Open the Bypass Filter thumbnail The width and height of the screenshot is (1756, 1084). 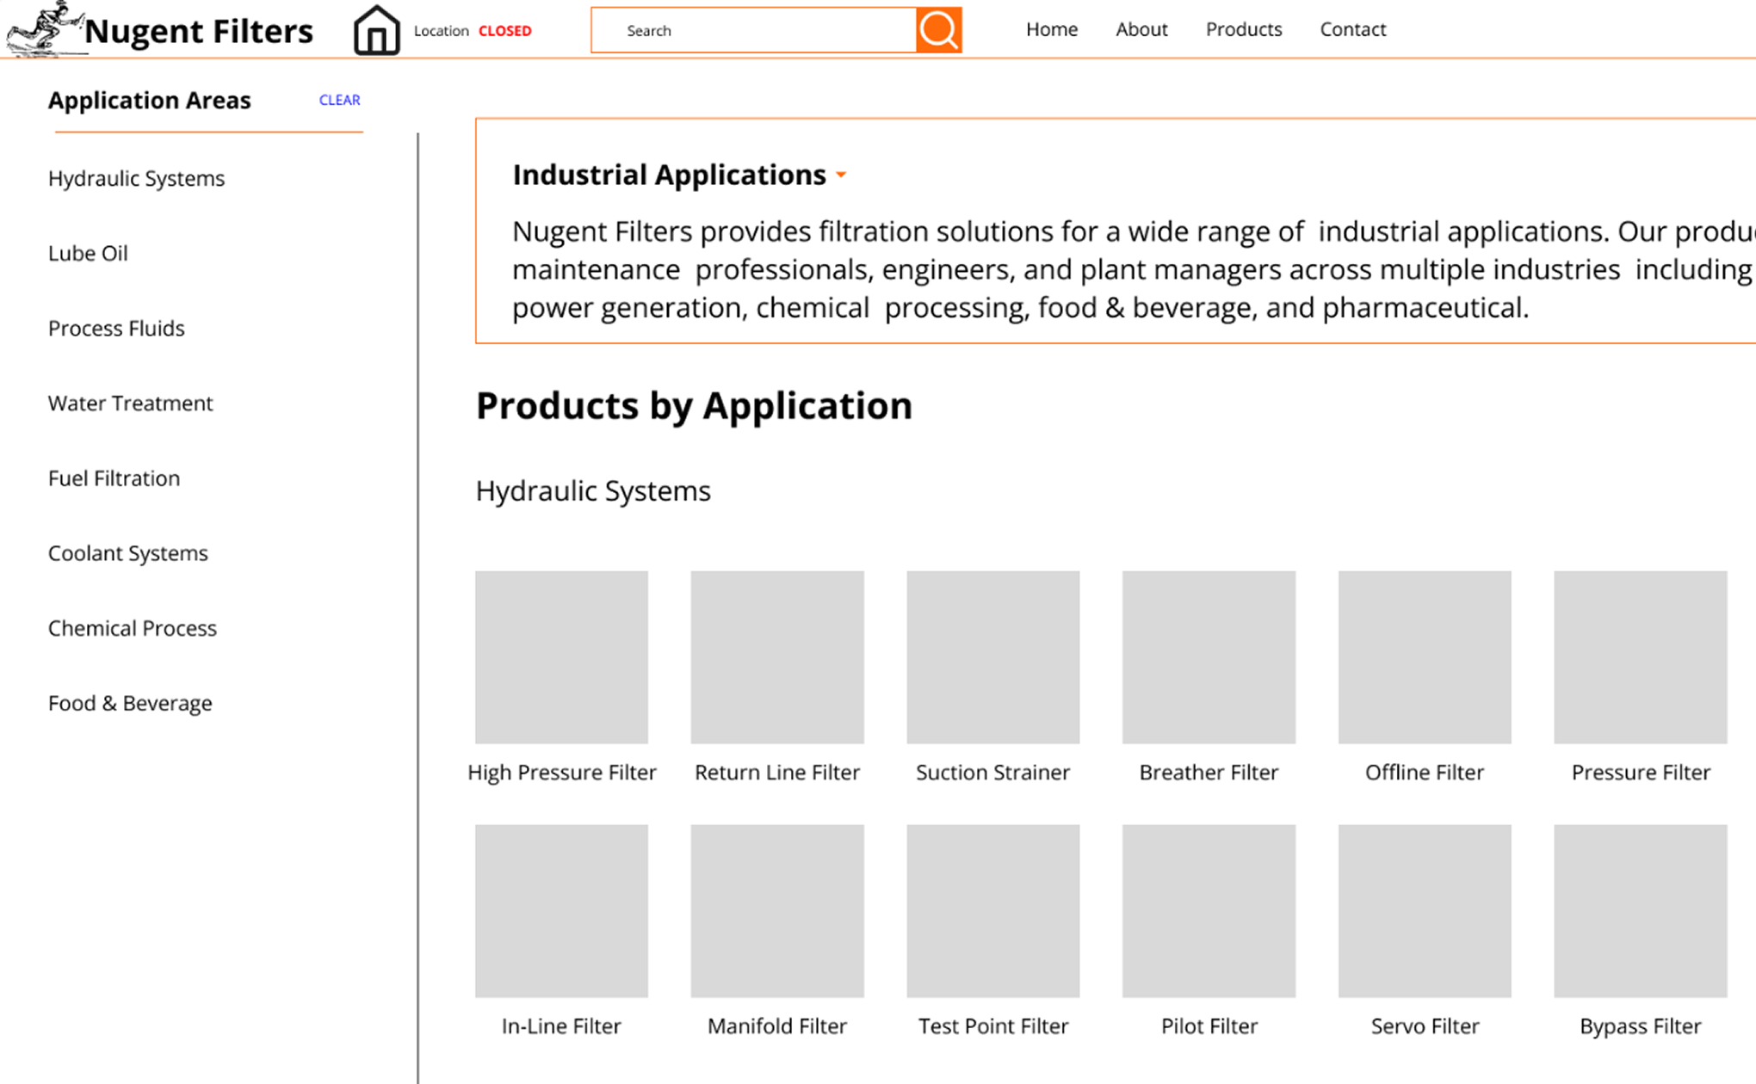[x=1641, y=911]
